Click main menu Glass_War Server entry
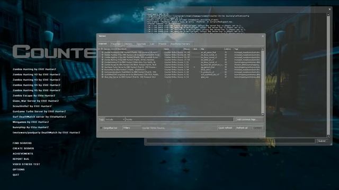 tap(35, 101)
